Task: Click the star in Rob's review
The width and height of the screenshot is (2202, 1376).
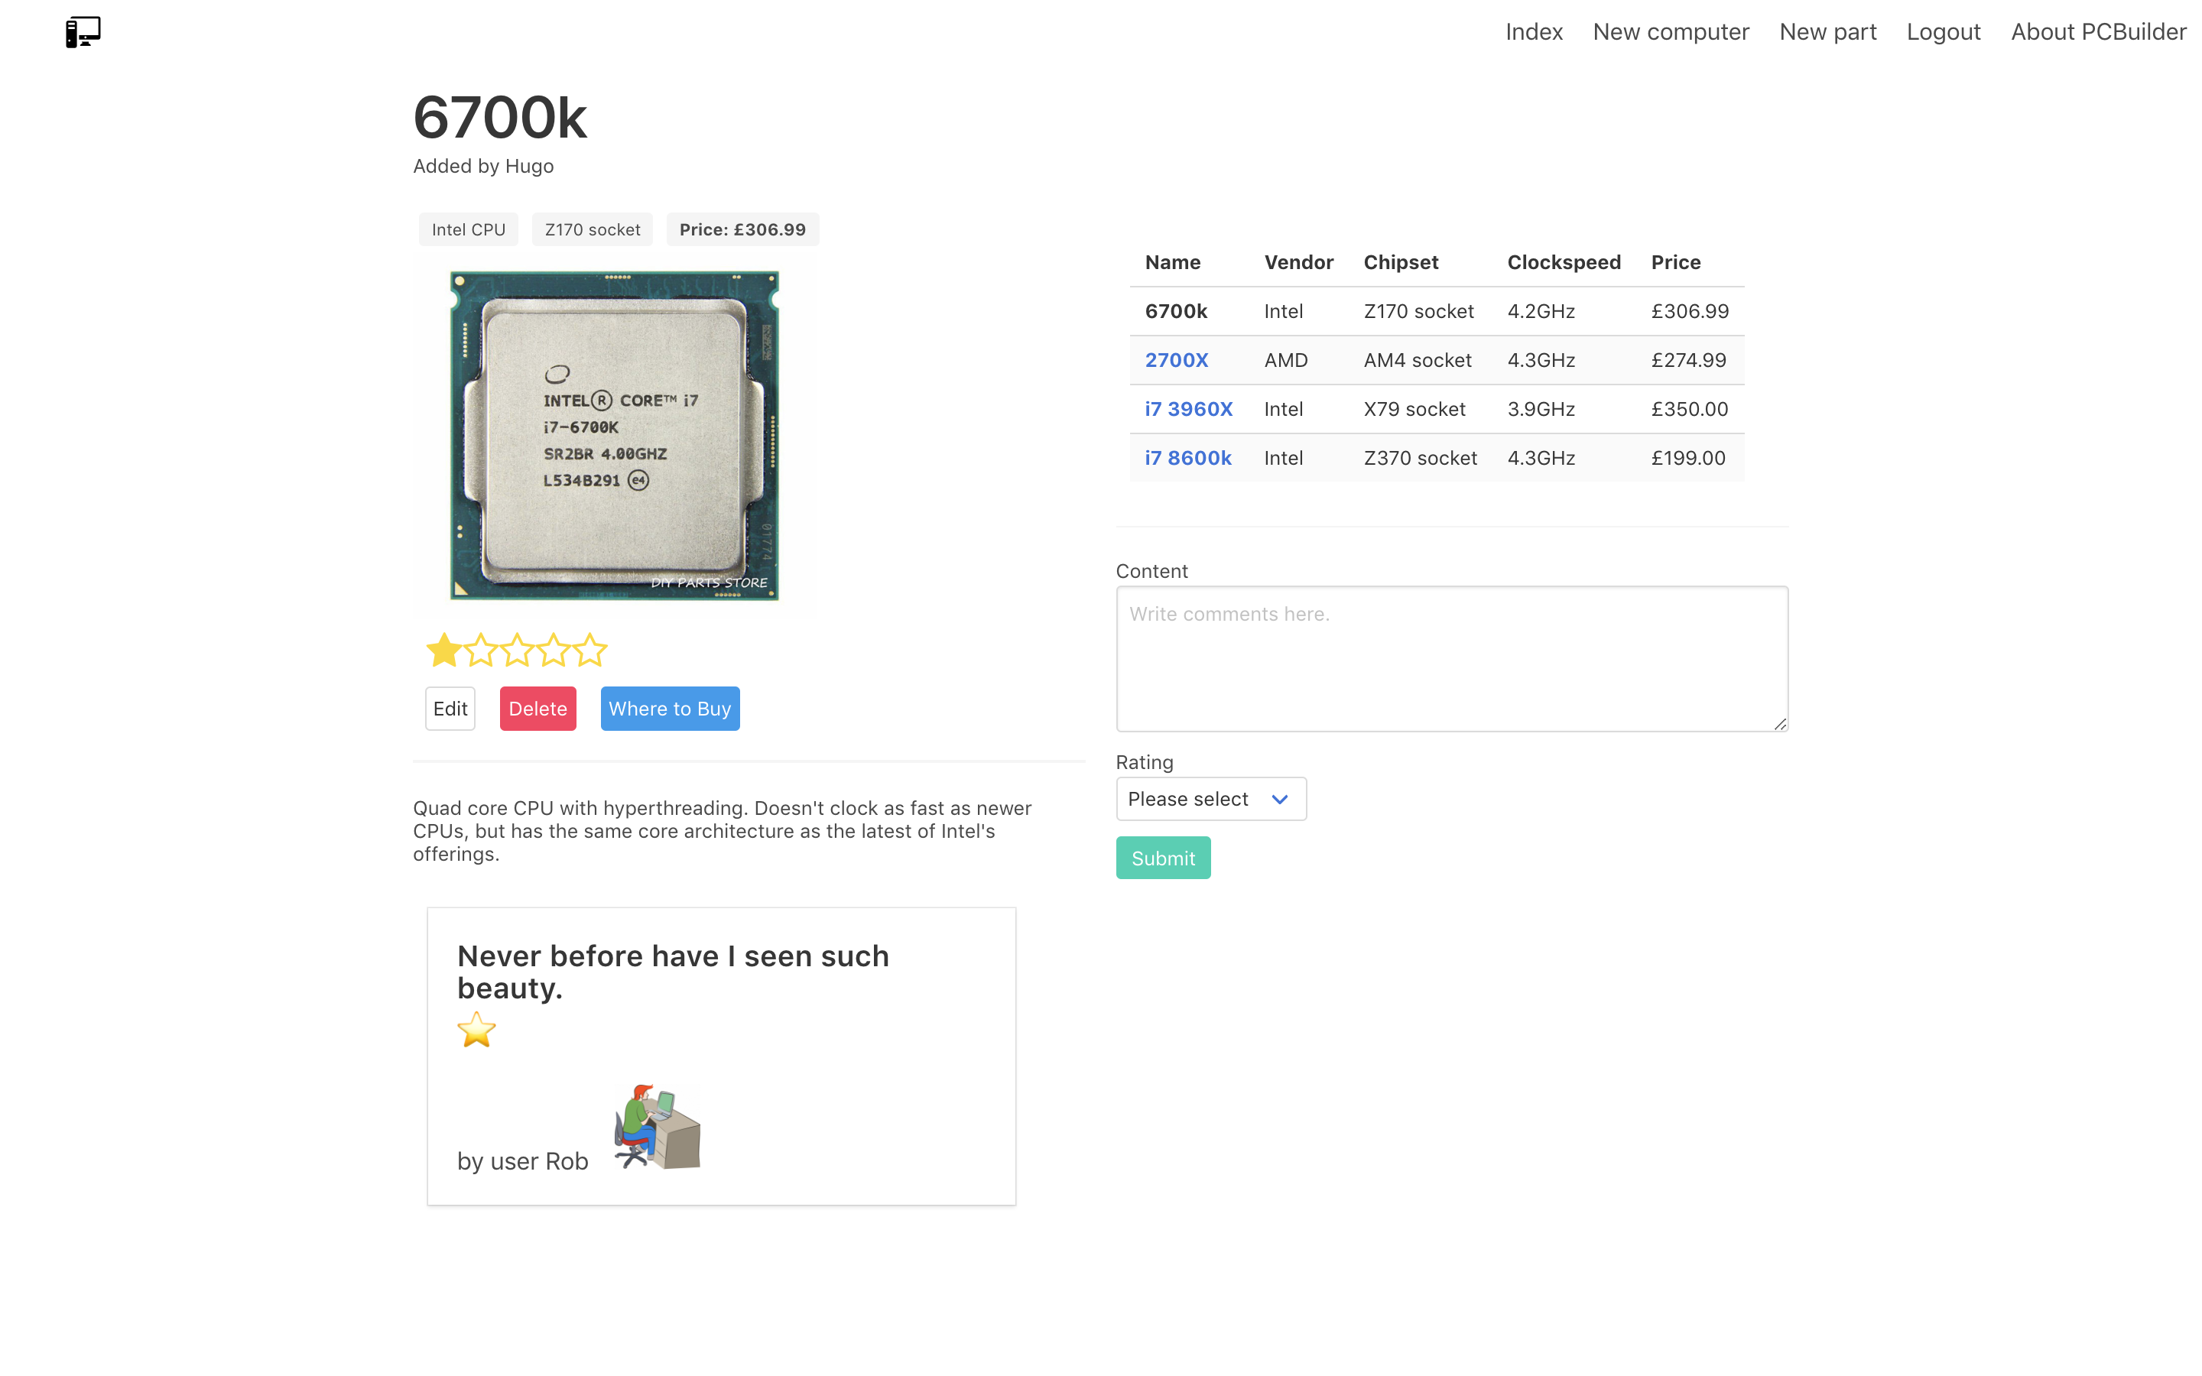Action: point(476,1030)
